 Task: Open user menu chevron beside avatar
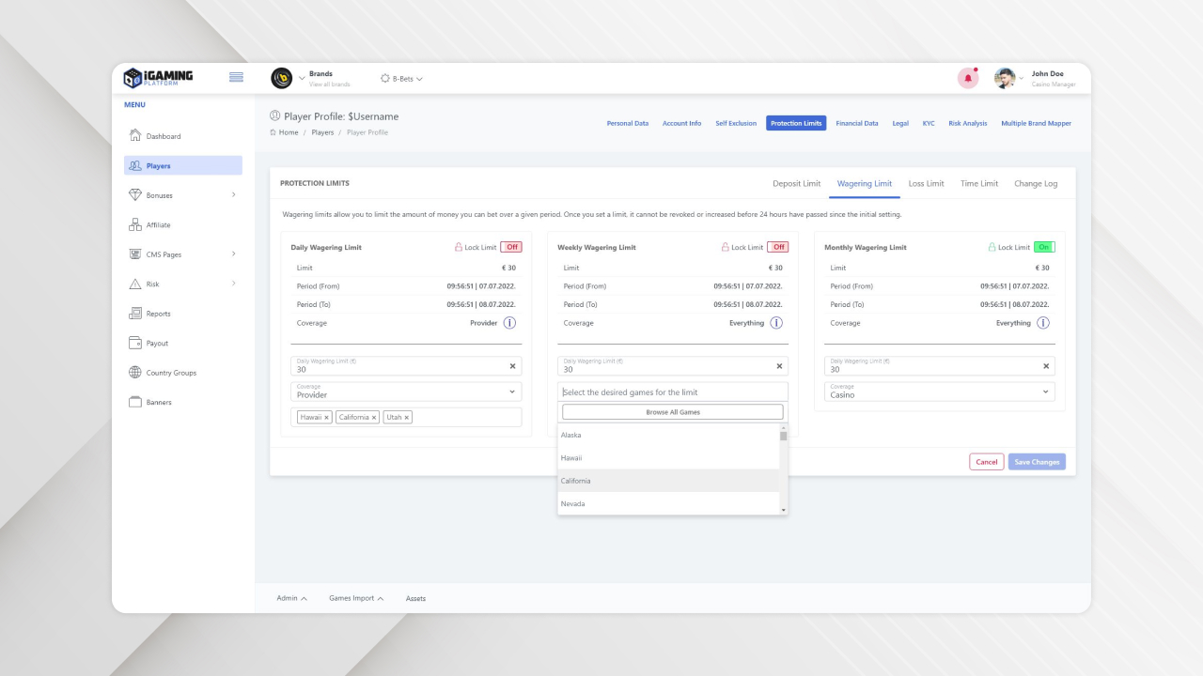(x=1022, y=79)
